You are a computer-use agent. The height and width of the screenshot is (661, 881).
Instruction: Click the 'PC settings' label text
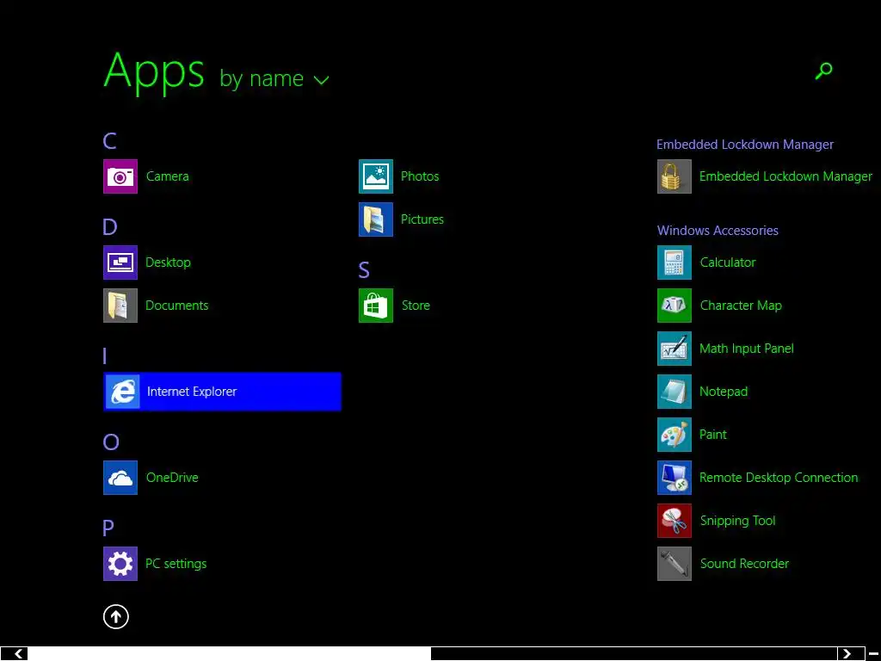(176, 564)
